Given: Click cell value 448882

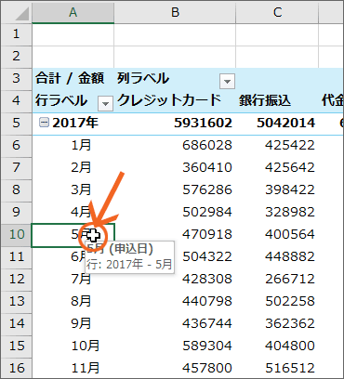Looking at the screenshot, I should 290,256.
